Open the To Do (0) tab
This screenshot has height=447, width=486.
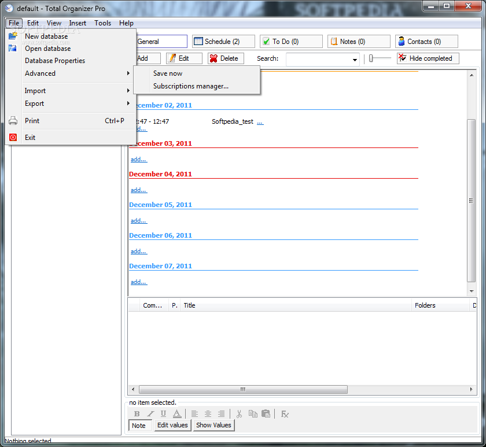coord(291,42)
